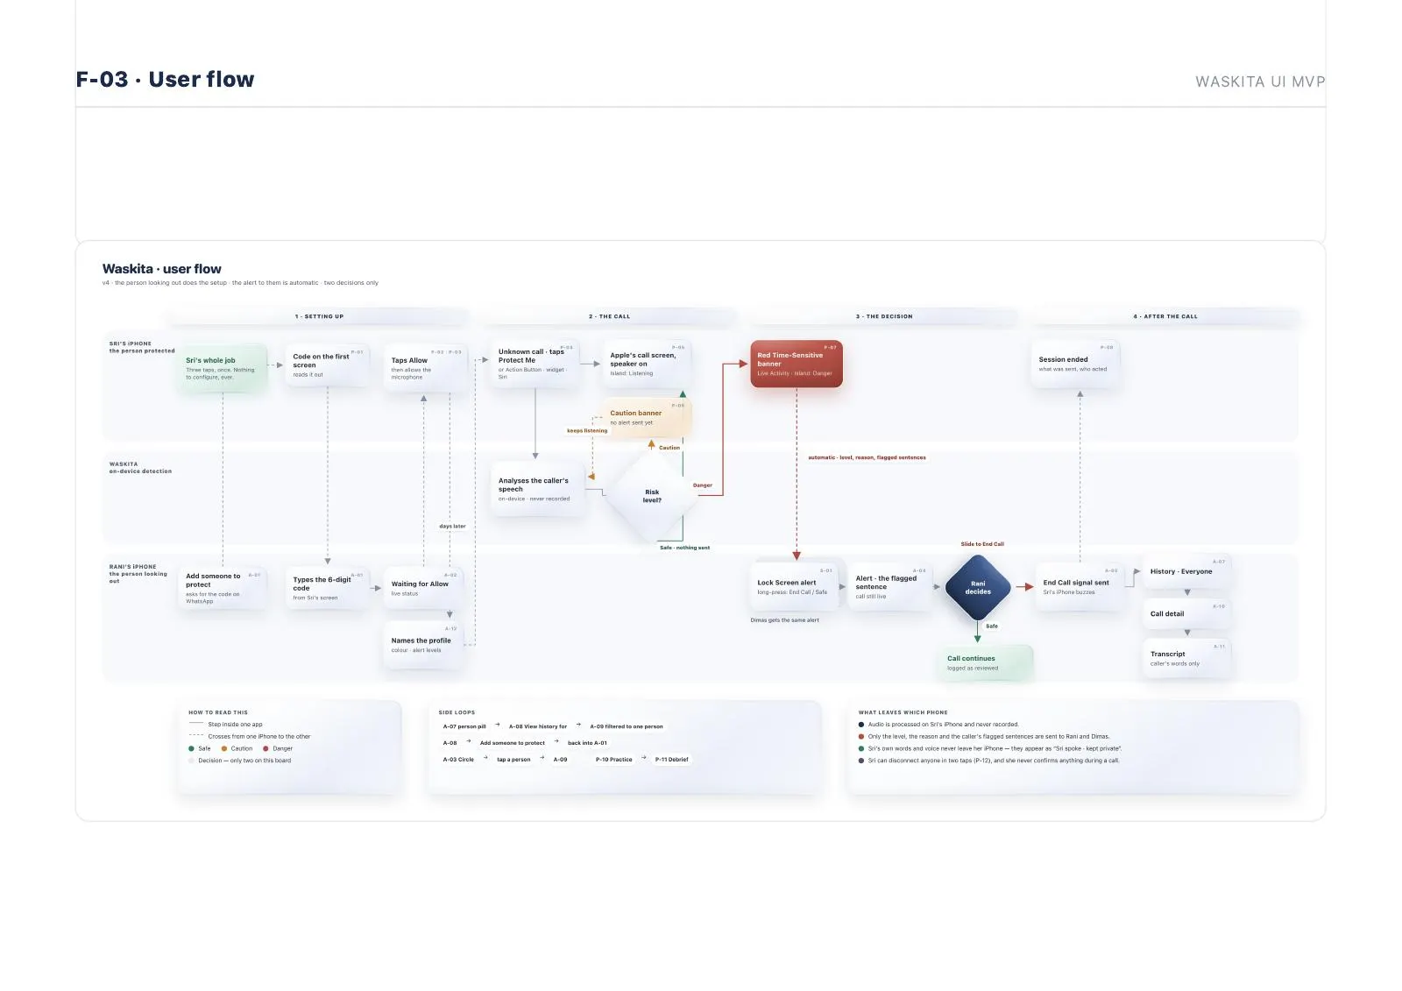
Task: Click the "Slide to End Call" label
Action: click(982, 544)
